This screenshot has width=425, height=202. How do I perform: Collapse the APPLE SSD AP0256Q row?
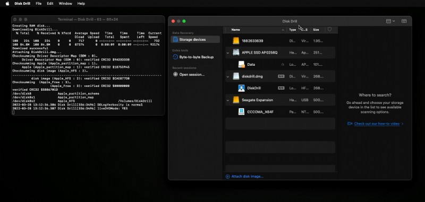tap(228, 52)
